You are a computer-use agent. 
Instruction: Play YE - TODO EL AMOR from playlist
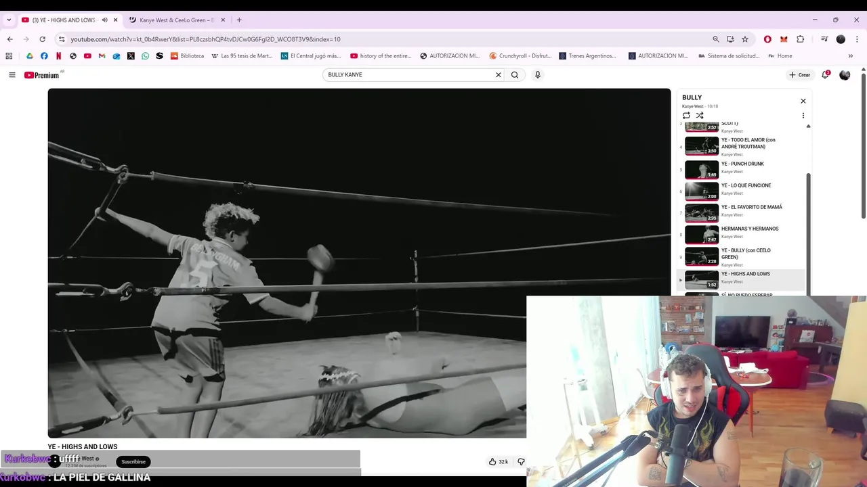coord(742,146)
